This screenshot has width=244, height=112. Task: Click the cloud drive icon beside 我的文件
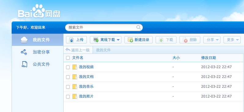point(24,40)
